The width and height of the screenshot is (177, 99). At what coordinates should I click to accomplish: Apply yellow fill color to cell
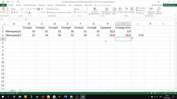[26, 12]
